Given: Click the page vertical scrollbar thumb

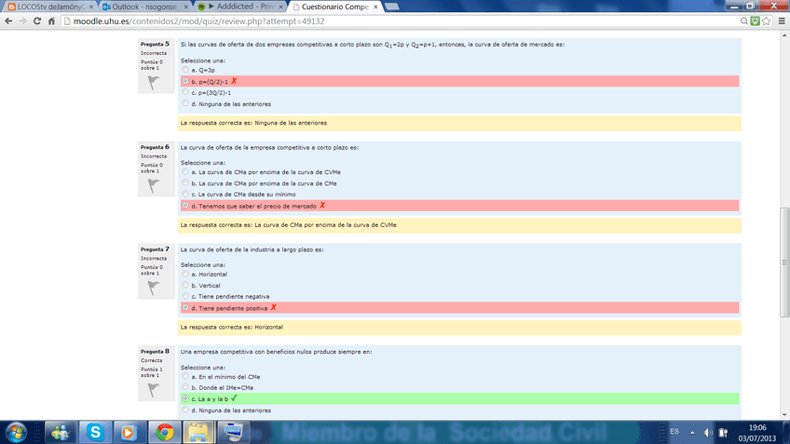Looking at the screenshot, I should tap(784, 262).
